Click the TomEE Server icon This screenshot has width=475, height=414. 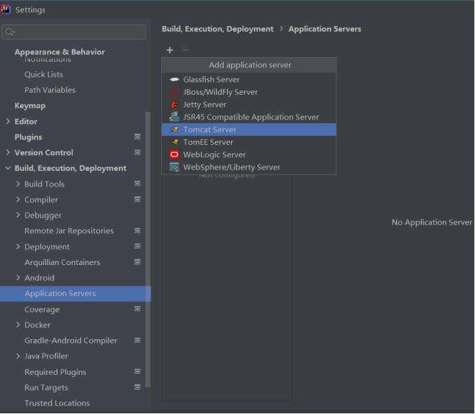point(174,142)
